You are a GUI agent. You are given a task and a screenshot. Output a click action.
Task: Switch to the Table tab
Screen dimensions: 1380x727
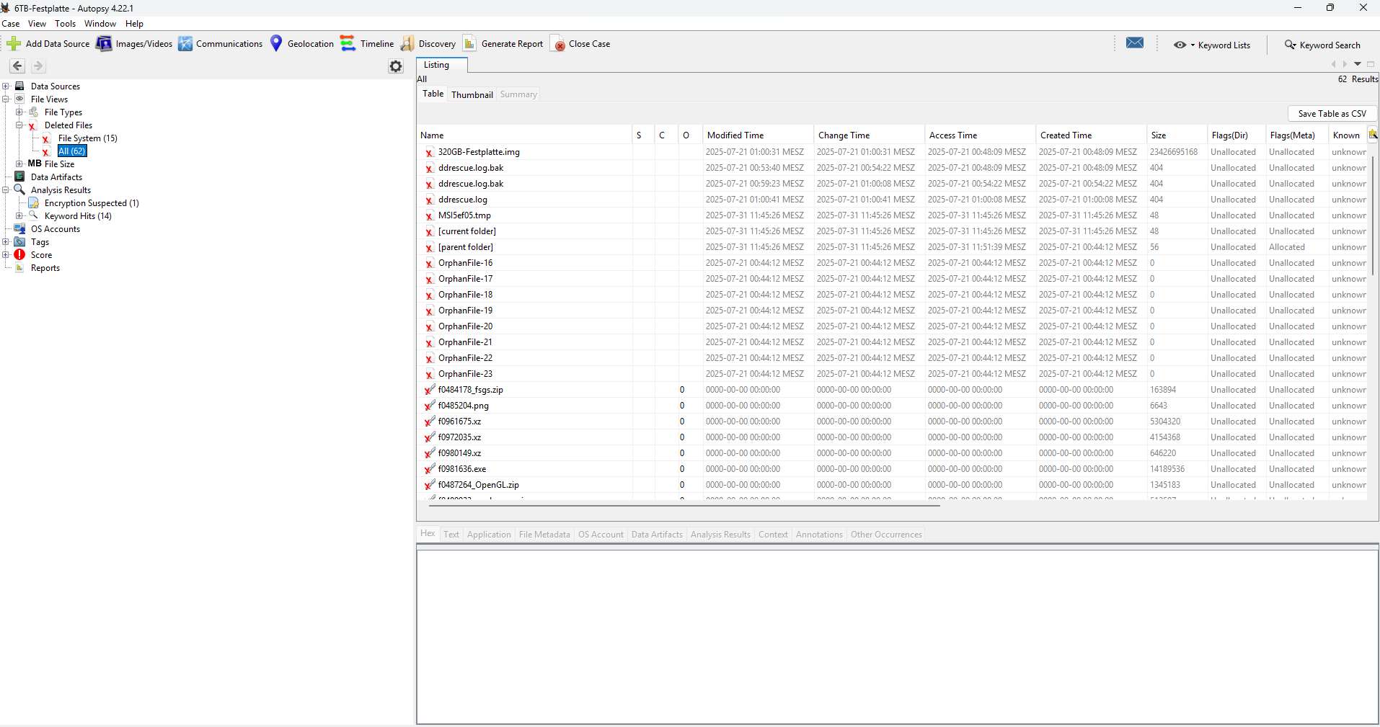[433, 94]
